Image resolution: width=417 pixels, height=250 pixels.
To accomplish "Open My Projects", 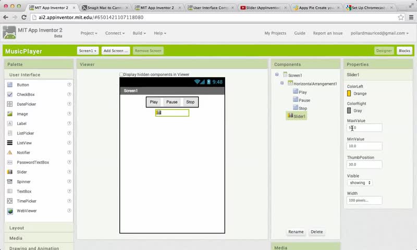I will click(275, 33).
